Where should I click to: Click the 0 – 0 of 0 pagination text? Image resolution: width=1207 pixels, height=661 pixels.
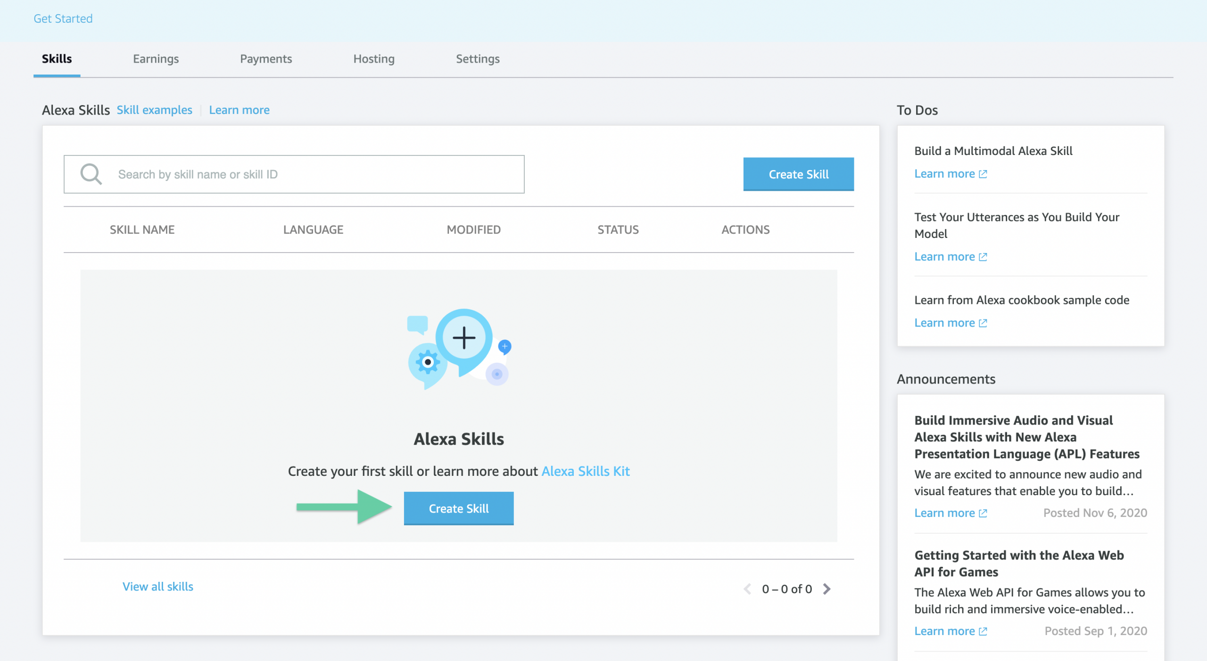click(787, 589)
